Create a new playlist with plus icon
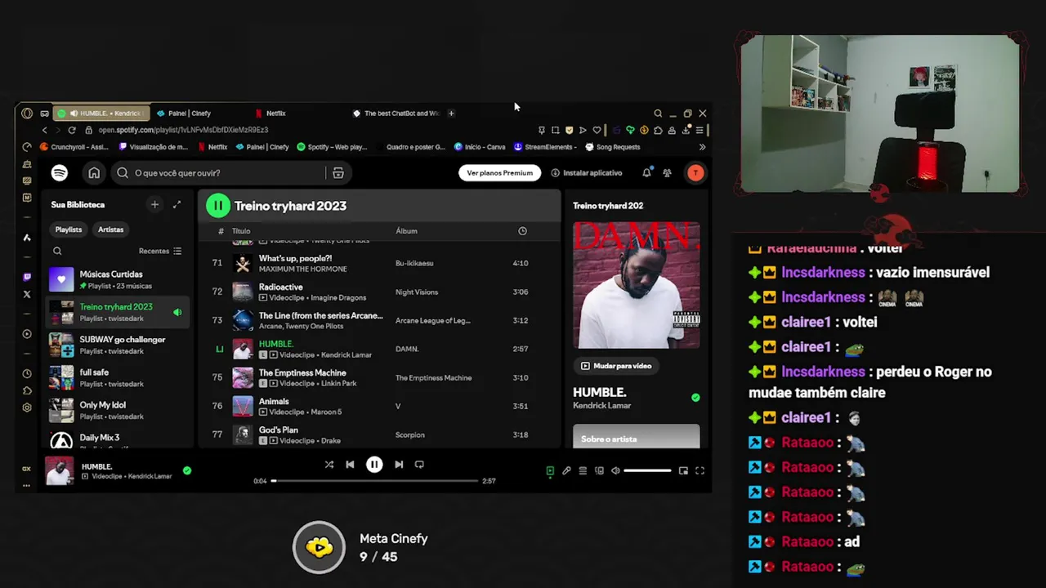The height and width of the screenshot is (588, 1046). tap(154, 205)
